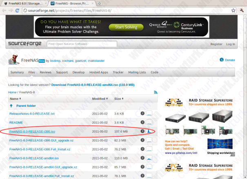Open the Mailing Lists tab
This screenshot has height=179, width=247.
[137, 72]
